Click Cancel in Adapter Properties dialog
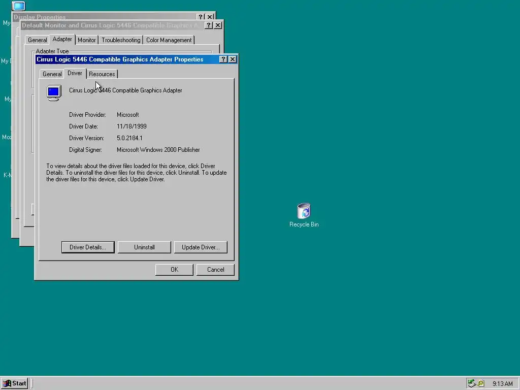This screenshot has width=520, height=390. pos(215,270)
